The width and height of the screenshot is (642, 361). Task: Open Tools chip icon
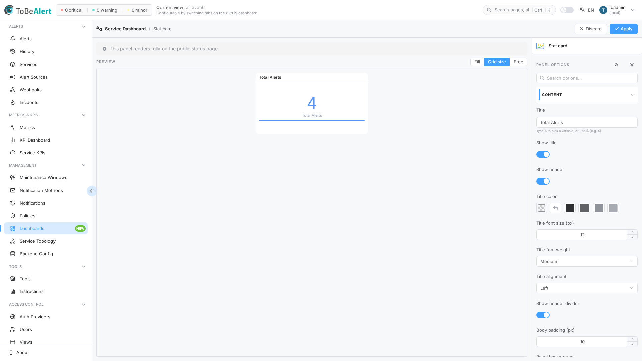[13, 279]
